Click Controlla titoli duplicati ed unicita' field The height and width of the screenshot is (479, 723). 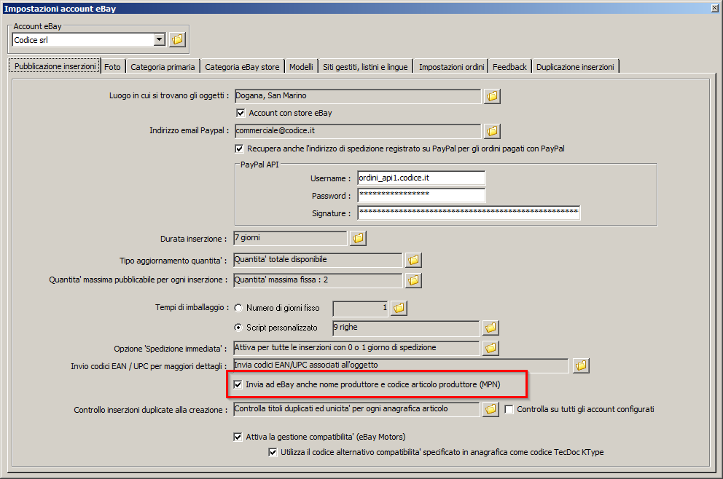coord(357,409)
